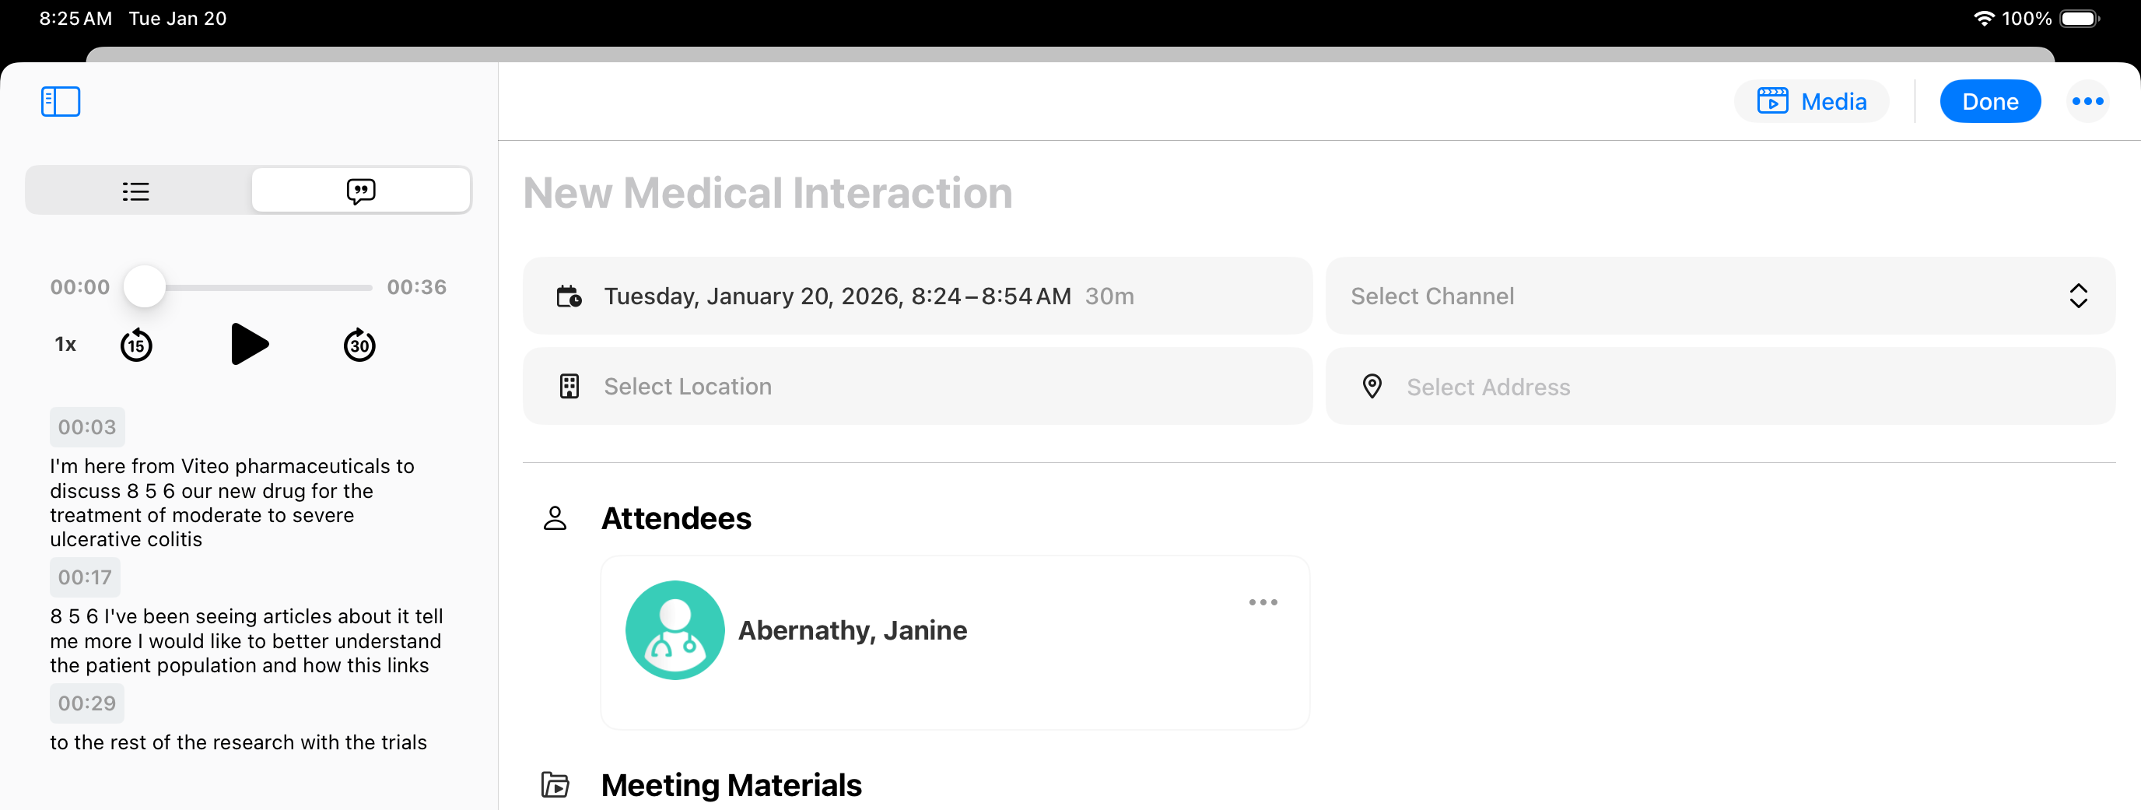The height and width of the screenshot is (810, 2141).
Task: Jump to the 00:17 transcript timestamp
Action: [x=85, y=577]
